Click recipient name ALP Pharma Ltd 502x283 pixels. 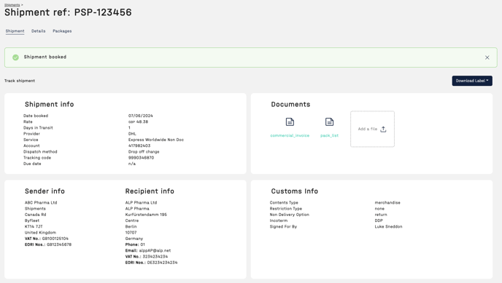(142, 202)
